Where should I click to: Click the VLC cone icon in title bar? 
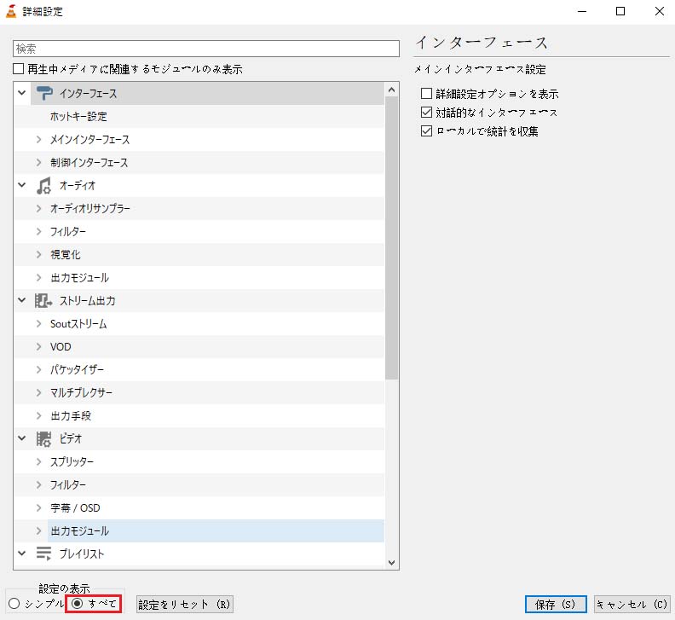point(11,11)
